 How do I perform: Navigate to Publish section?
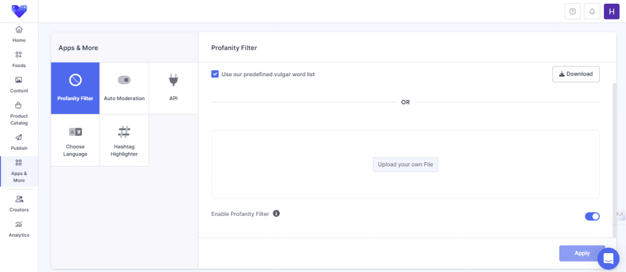[x=19, y=141]
